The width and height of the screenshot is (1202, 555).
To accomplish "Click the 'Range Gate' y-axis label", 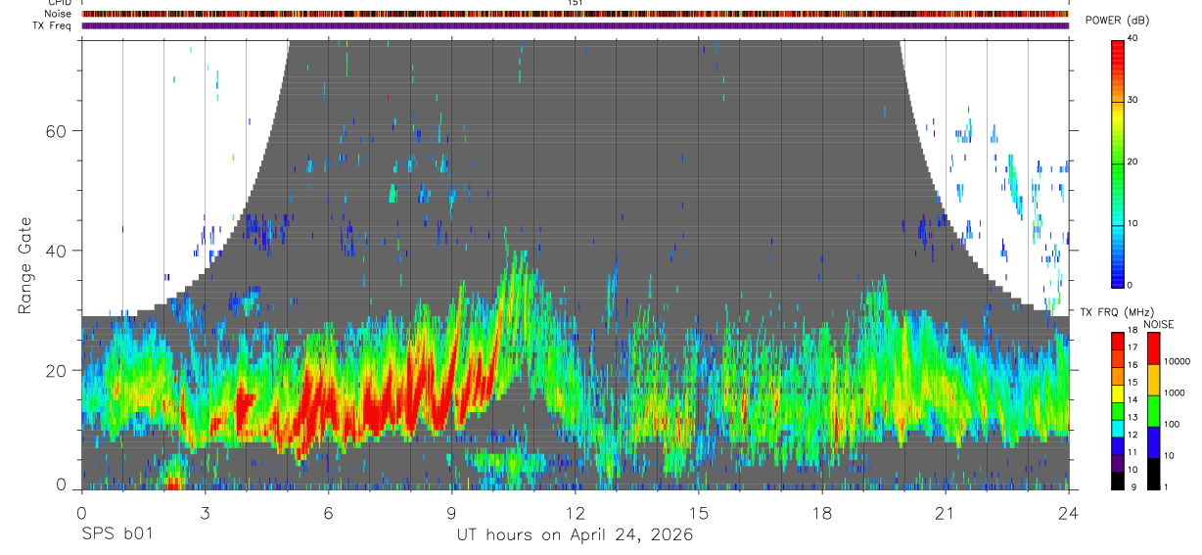I will tap(24, 266).
